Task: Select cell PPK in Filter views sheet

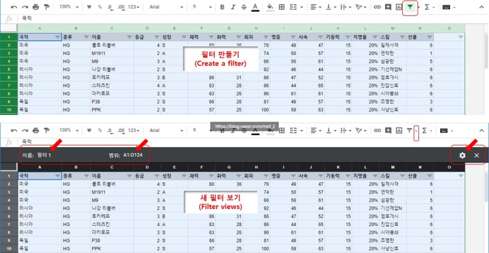Action: click(112, 249)
